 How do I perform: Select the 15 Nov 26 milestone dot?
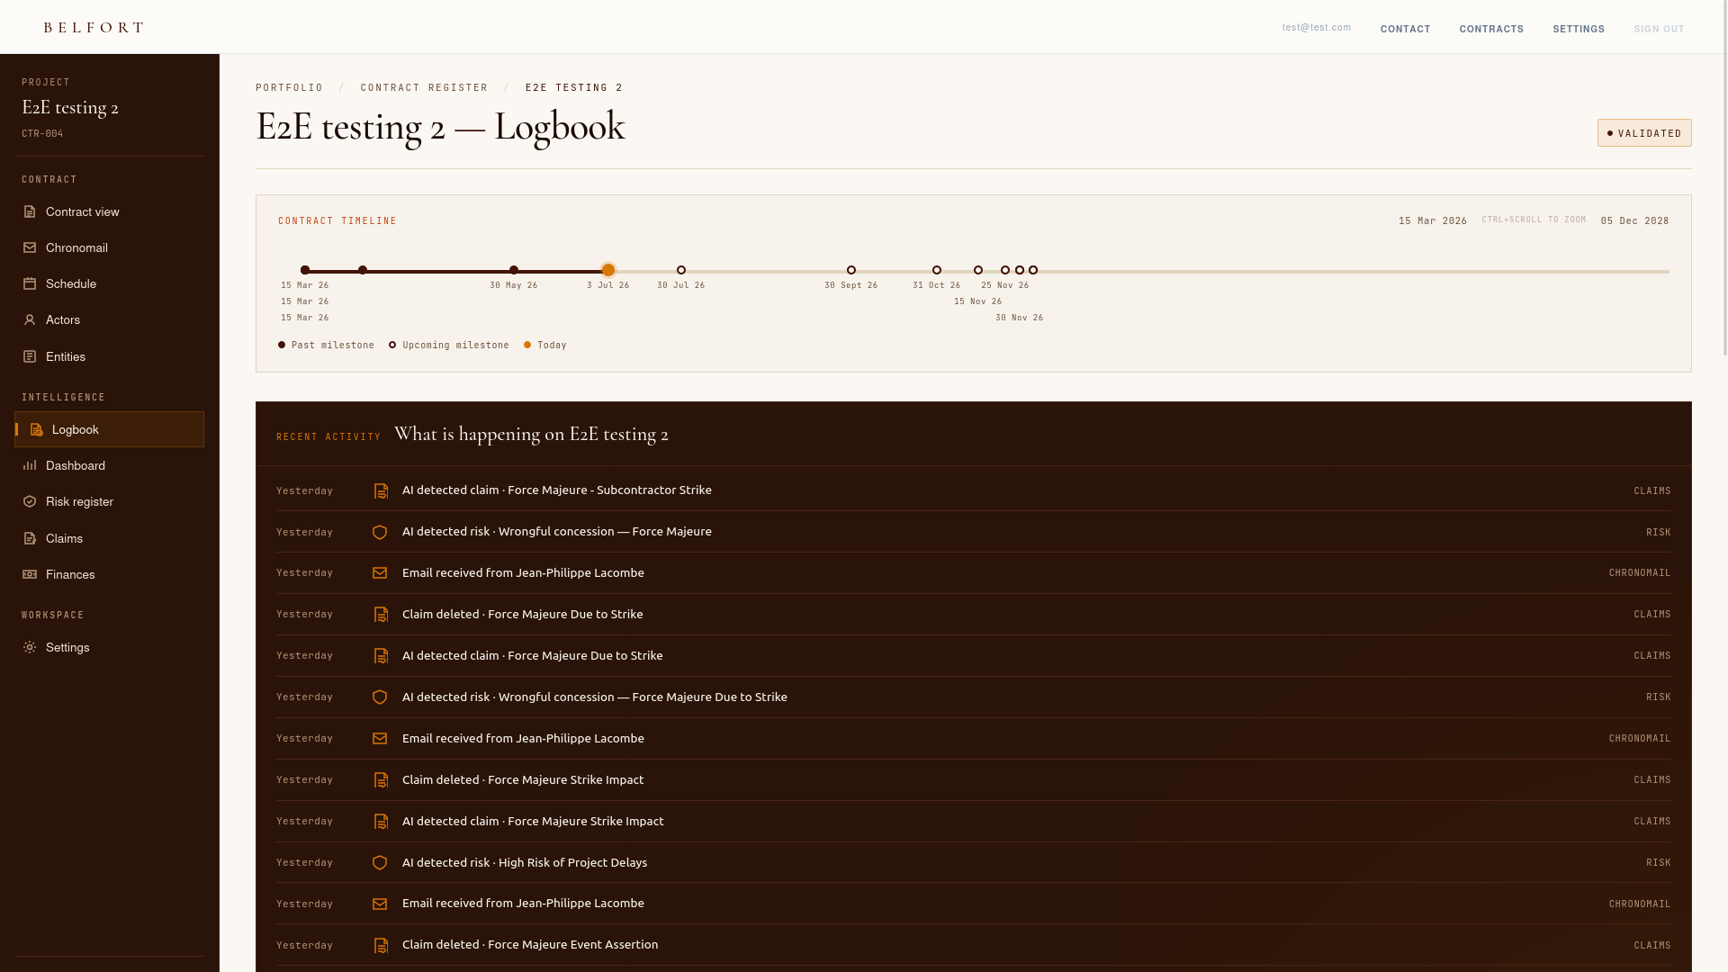[978, 270]
